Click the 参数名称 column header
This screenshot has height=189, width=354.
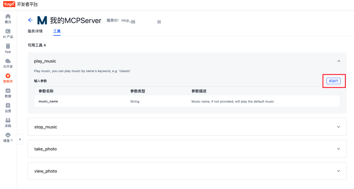[x=46, y=91]
